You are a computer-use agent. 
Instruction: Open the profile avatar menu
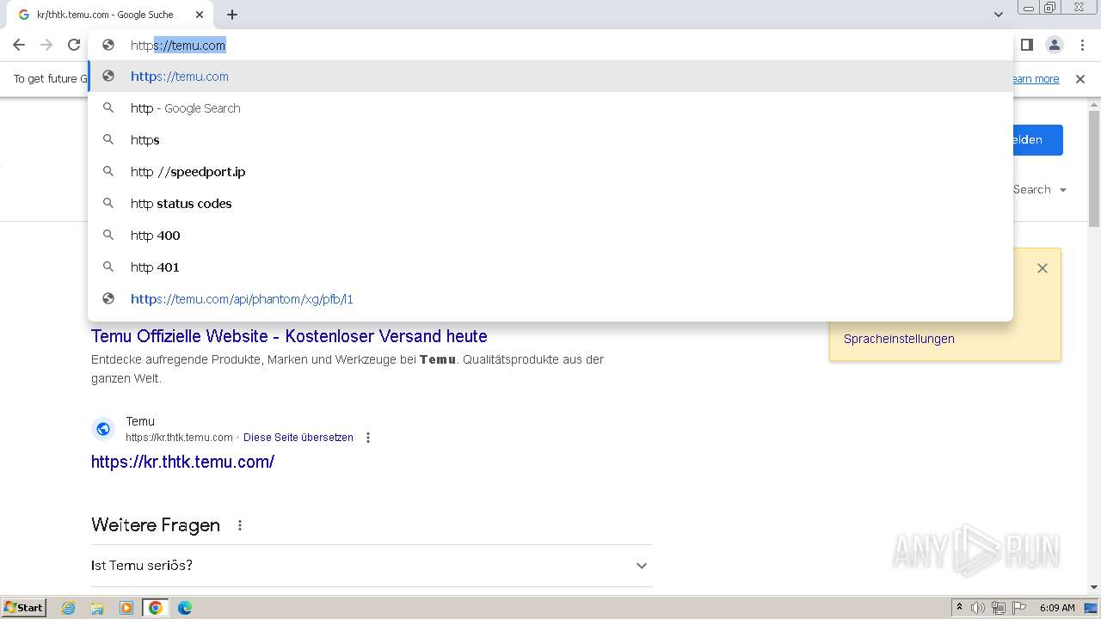1054,45
